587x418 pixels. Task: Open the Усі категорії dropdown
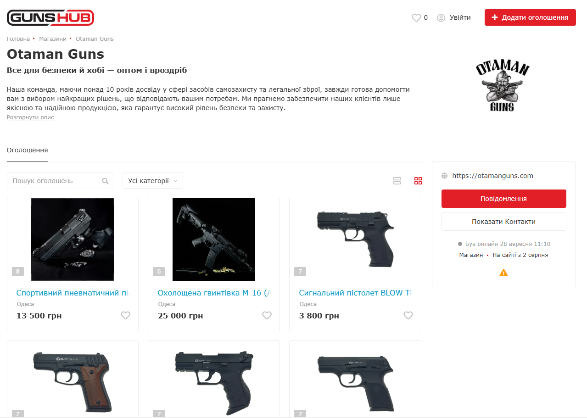[x=153, y=181]
